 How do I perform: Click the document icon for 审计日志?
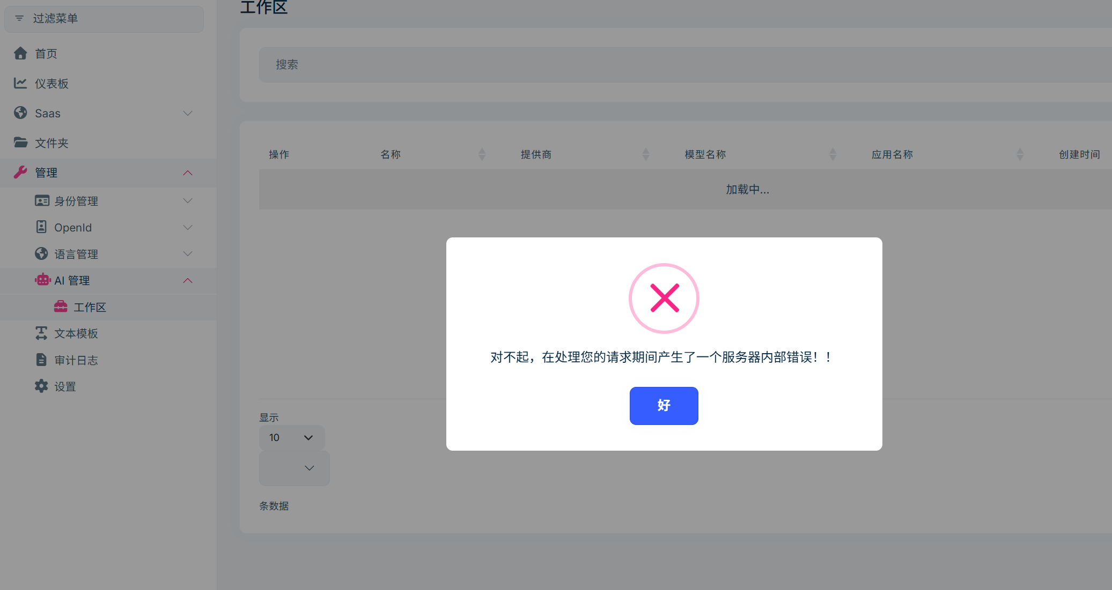(41, 360)
